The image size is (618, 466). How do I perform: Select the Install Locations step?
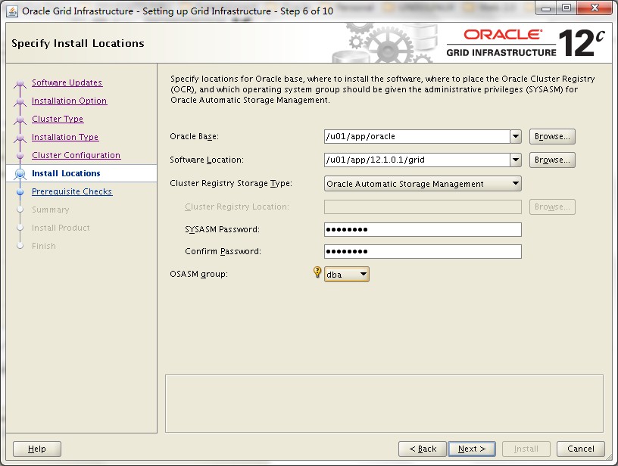pos(66,173)
